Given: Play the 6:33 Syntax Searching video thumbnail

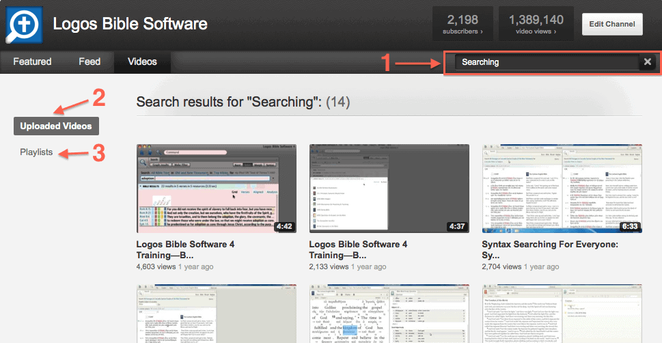Looking at the screenshot, I should point(562,188).
